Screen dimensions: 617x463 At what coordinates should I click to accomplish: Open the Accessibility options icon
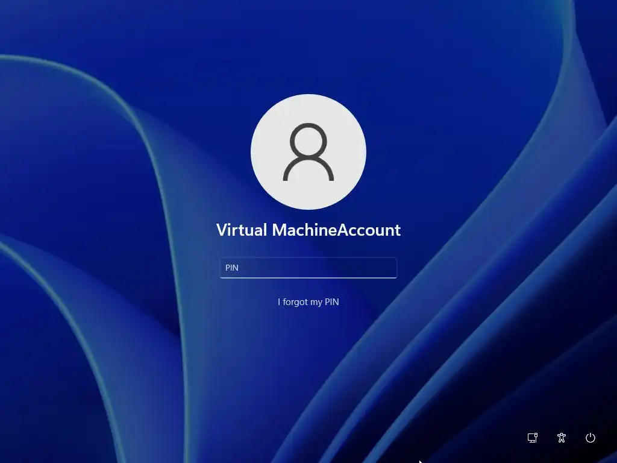(562, 438)
